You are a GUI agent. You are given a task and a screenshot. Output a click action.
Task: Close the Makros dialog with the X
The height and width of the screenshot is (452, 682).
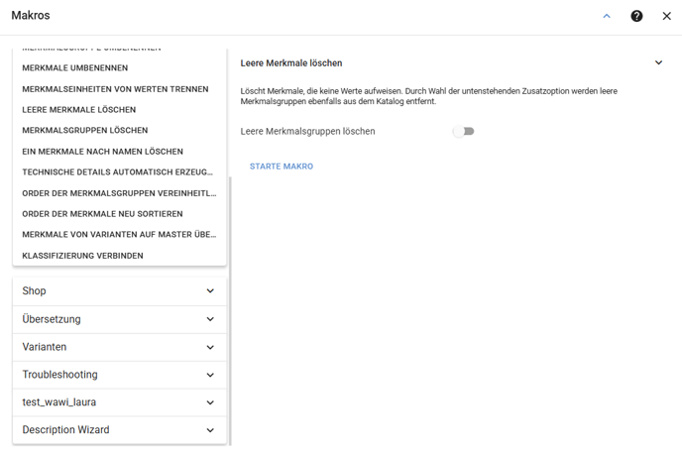tap(666, 16)
